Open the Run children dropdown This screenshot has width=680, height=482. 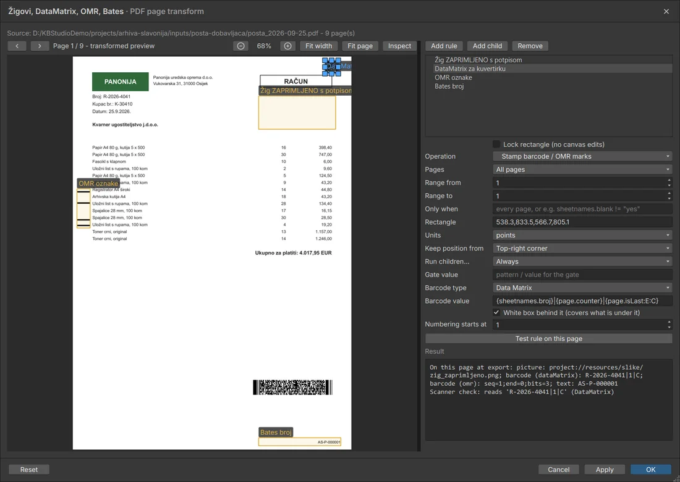[x=582, y=262]
